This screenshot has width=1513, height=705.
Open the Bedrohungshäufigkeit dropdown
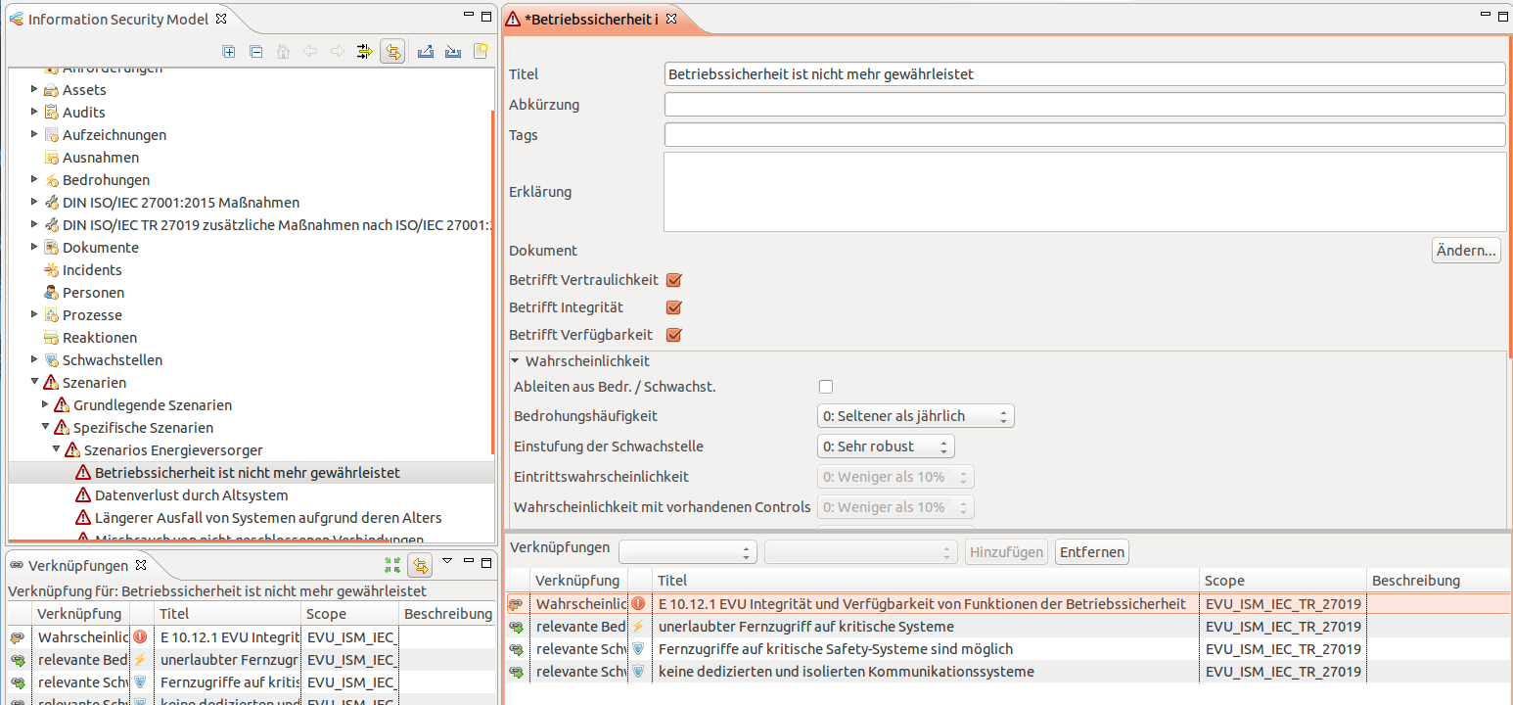(916, 416)
